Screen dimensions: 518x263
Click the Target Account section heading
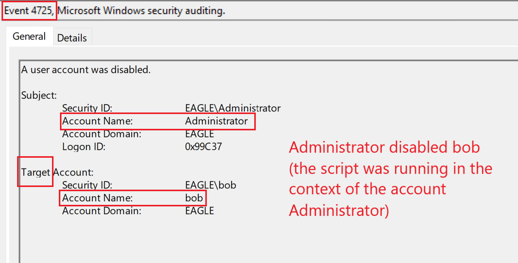[57, 172]
